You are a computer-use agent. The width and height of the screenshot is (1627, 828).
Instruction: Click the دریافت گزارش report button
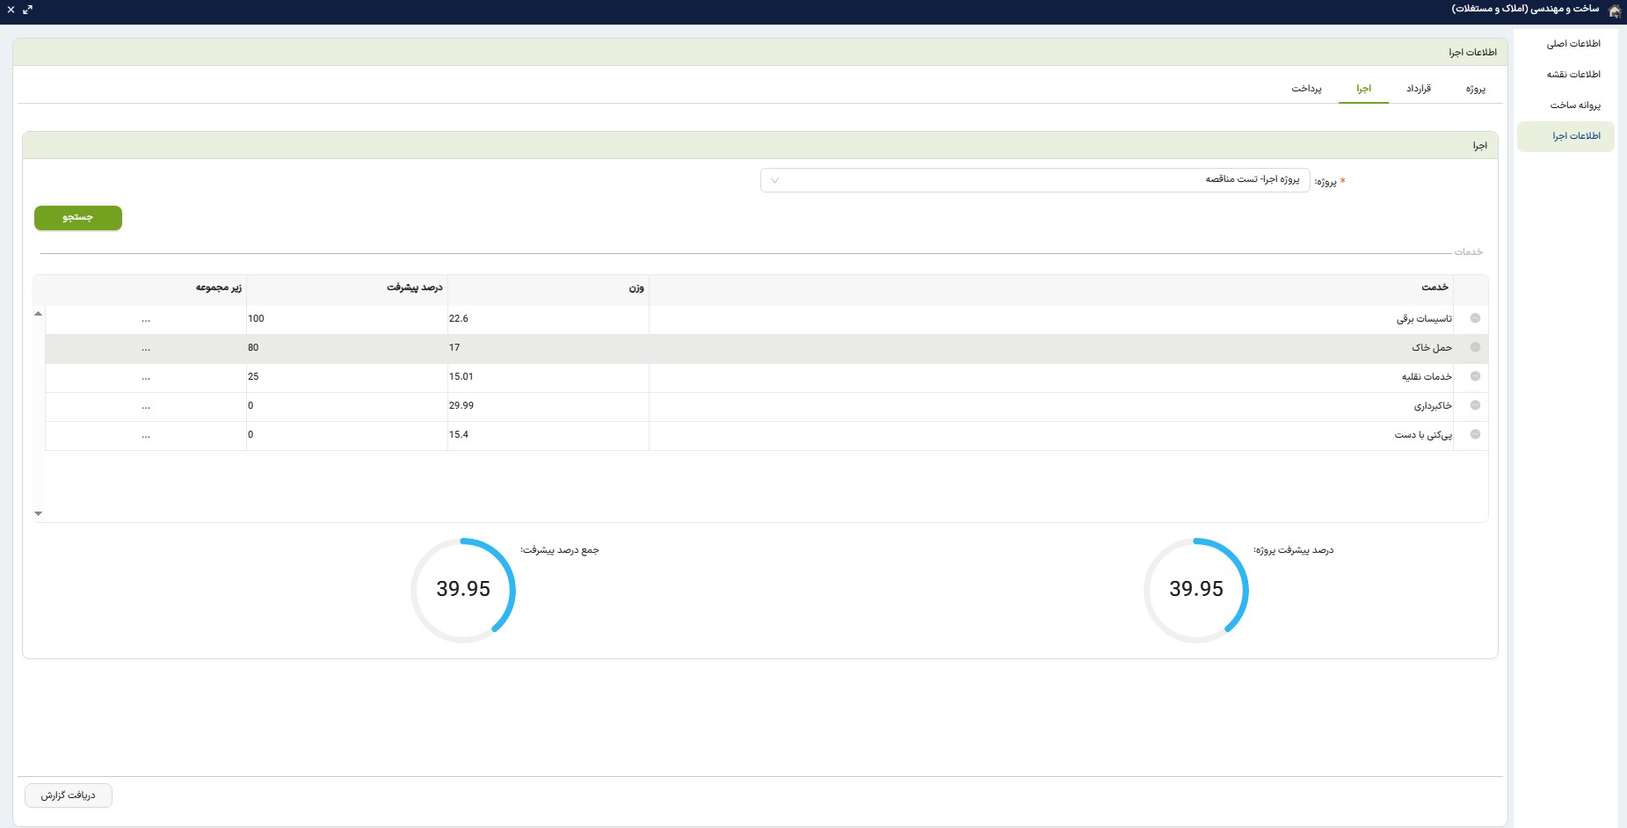tap(69, 795)
